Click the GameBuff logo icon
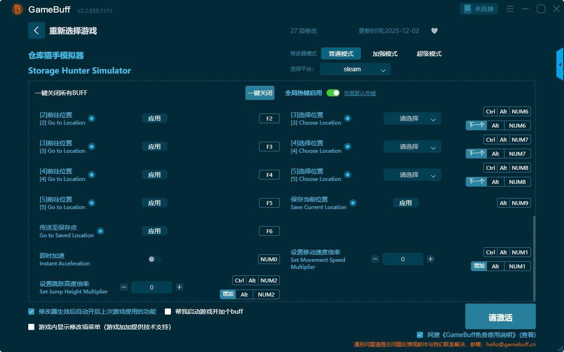The height and width of the screenshot is (352, 564). pyautogui.click(x=18, y=9)
